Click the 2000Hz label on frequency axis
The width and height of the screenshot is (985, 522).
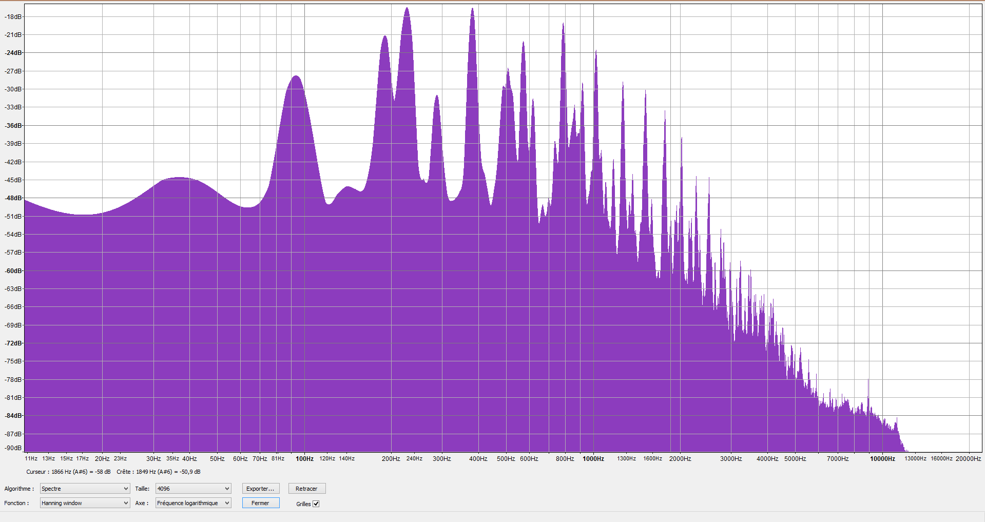coord(680,459)
